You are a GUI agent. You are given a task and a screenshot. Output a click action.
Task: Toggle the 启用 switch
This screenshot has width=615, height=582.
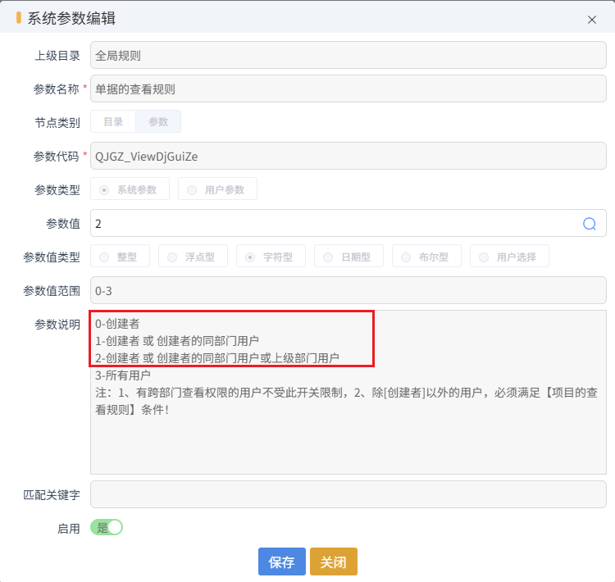[107, 527]
